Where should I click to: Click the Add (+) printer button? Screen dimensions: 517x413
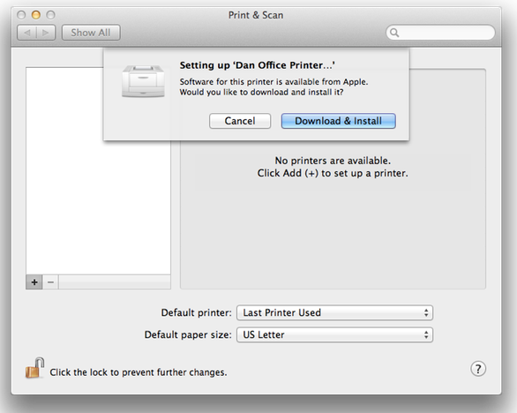tap(34, 282)
